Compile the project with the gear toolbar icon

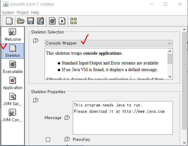(52, 21)
